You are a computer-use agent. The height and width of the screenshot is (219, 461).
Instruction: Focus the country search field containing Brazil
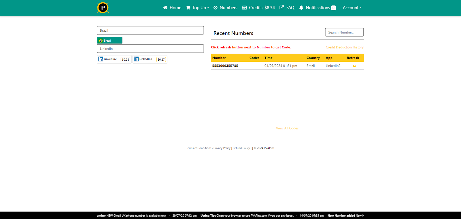(150, 30)
